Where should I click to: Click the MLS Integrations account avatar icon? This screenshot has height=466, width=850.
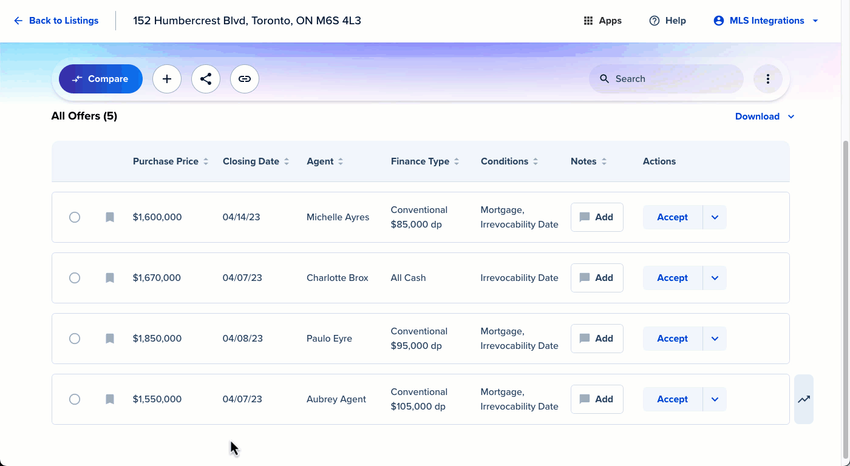[x=719, y=21]
